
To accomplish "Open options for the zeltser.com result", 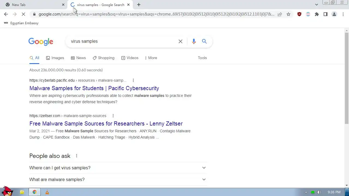I will click(113, 116).
